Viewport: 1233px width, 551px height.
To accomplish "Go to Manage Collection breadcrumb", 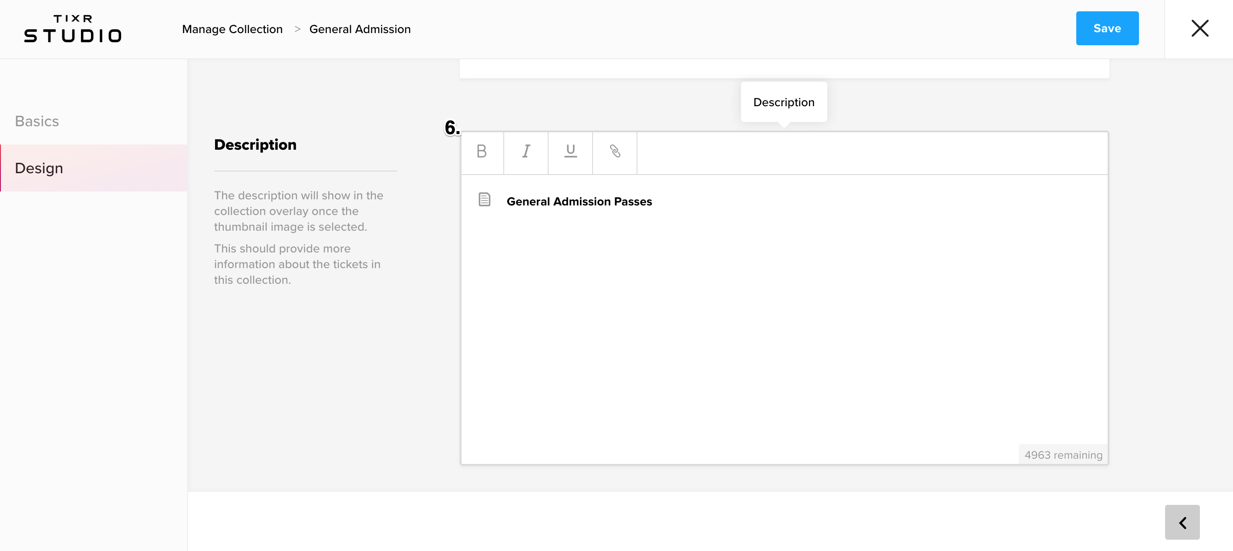I will coord(232,29).
